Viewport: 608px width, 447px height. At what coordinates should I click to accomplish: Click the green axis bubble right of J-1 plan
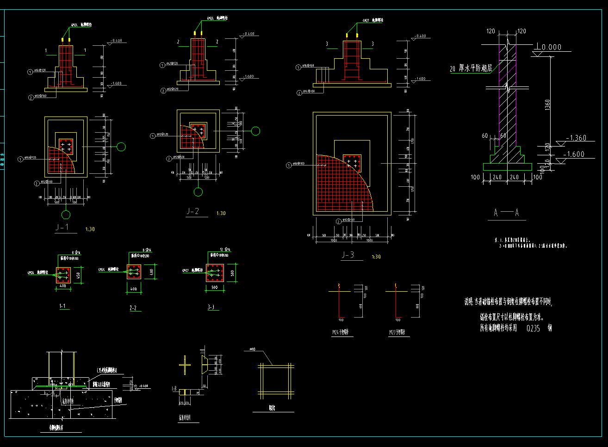click(121, 147)
